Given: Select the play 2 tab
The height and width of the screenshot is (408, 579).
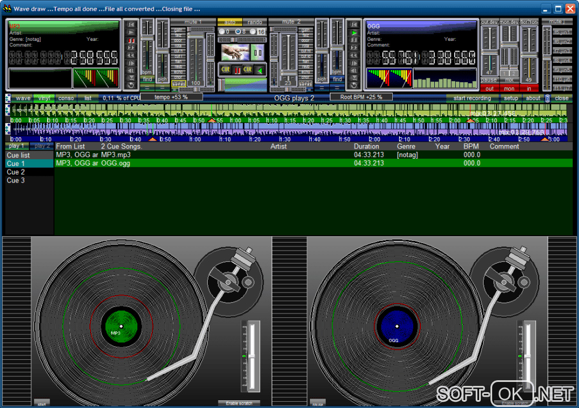Looking at the screenshot, I should [x=42, y=146].
